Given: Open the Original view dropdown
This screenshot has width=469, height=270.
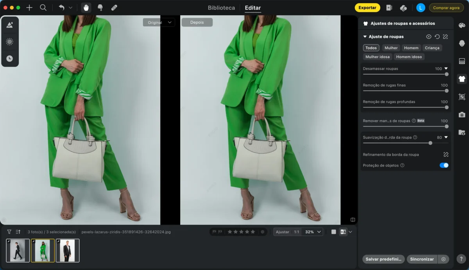Looking at the screenshot, I should click(159, 23).
